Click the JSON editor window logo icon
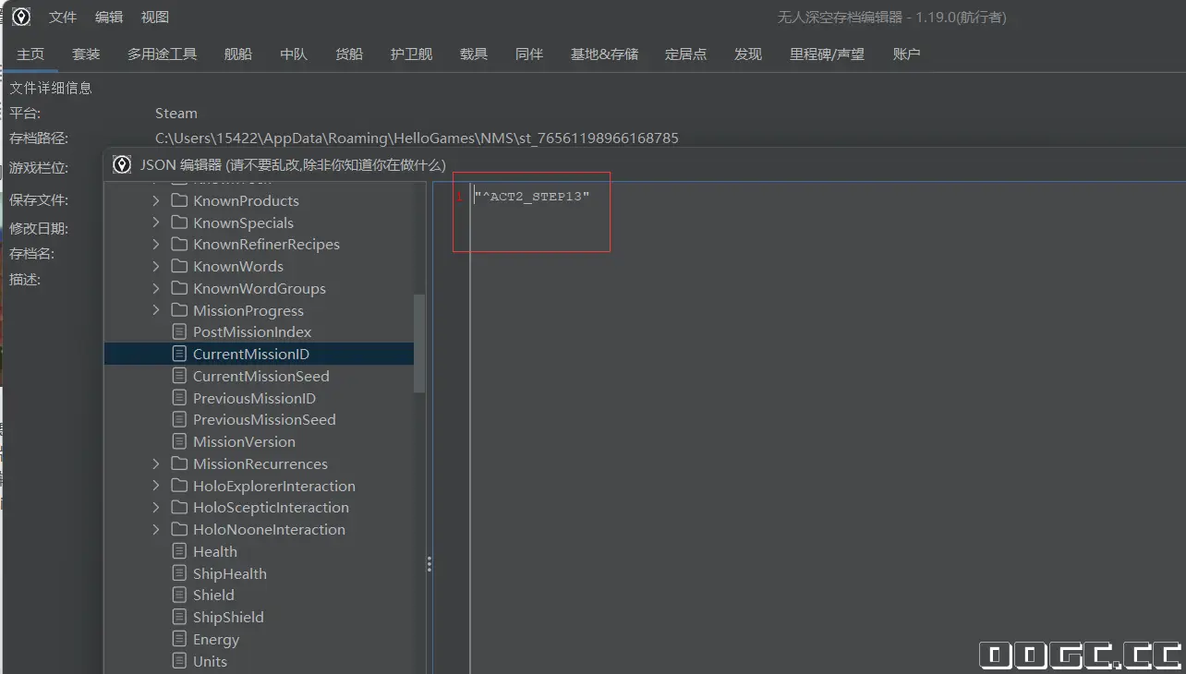 point(122,164)
